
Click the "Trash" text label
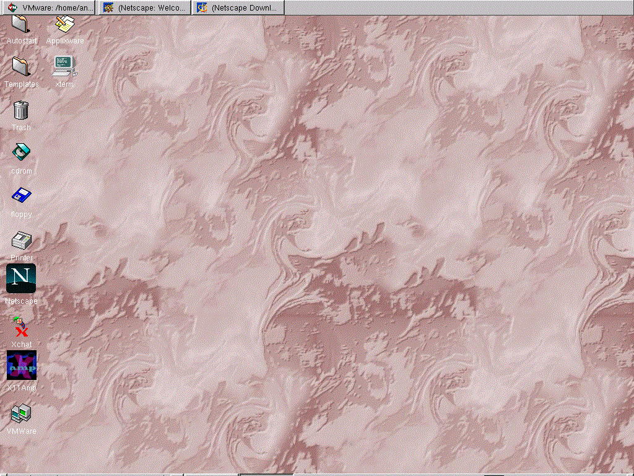21,128
